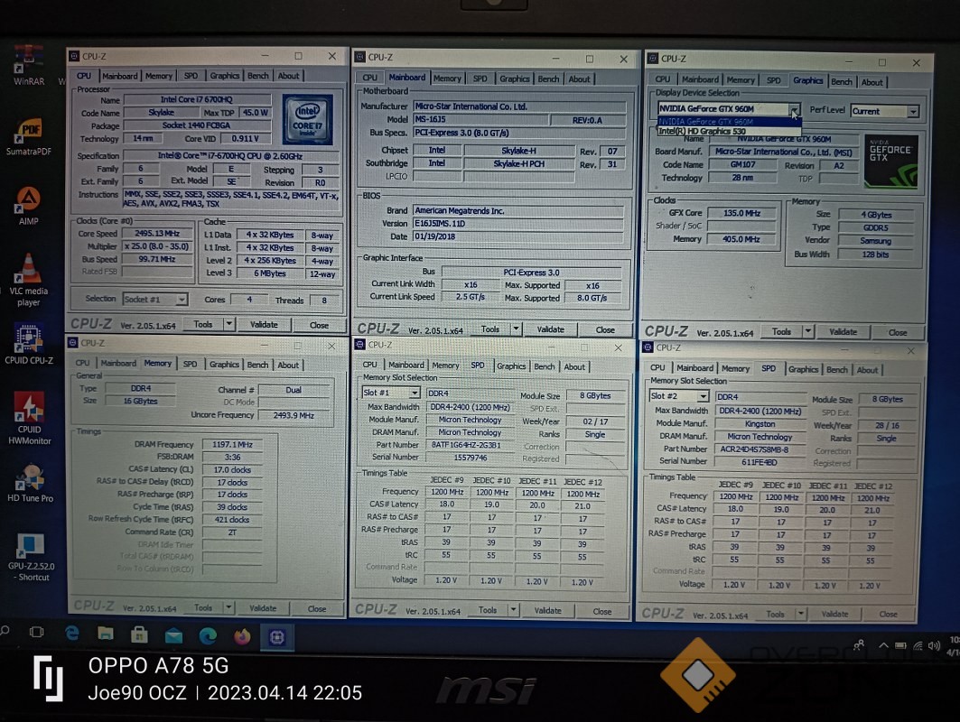960x722 pixels.
Task: Click Close in Mainboard window
Action: (x=605, y=329)
